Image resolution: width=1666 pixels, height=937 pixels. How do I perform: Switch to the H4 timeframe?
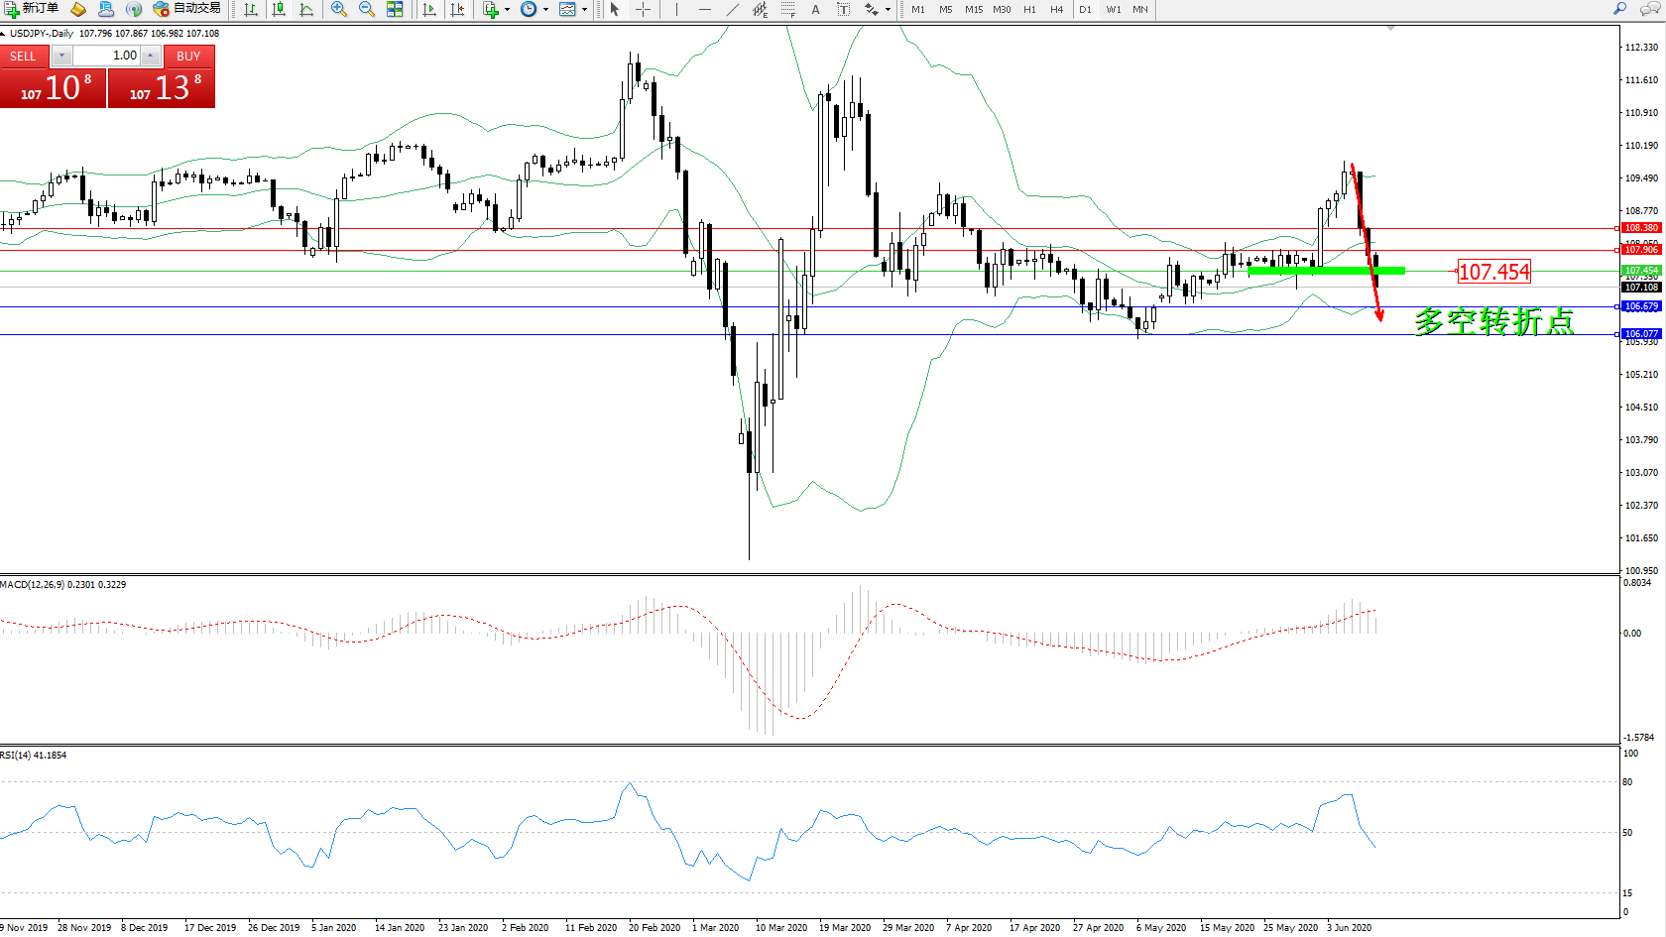tap(1057, 9)
